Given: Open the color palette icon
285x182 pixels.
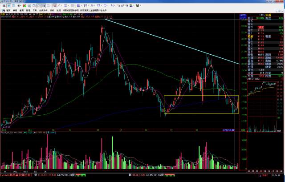Looking at the screenshot, I should [x=131, y=5].
